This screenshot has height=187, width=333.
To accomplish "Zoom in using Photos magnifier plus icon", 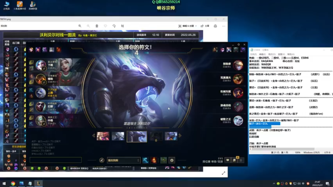I will (x=80, y=26).
